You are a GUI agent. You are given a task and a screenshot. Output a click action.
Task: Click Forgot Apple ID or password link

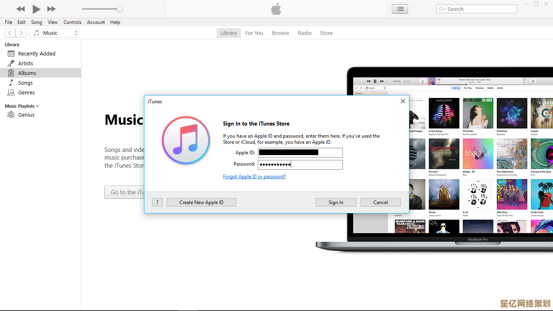(254, 177)
